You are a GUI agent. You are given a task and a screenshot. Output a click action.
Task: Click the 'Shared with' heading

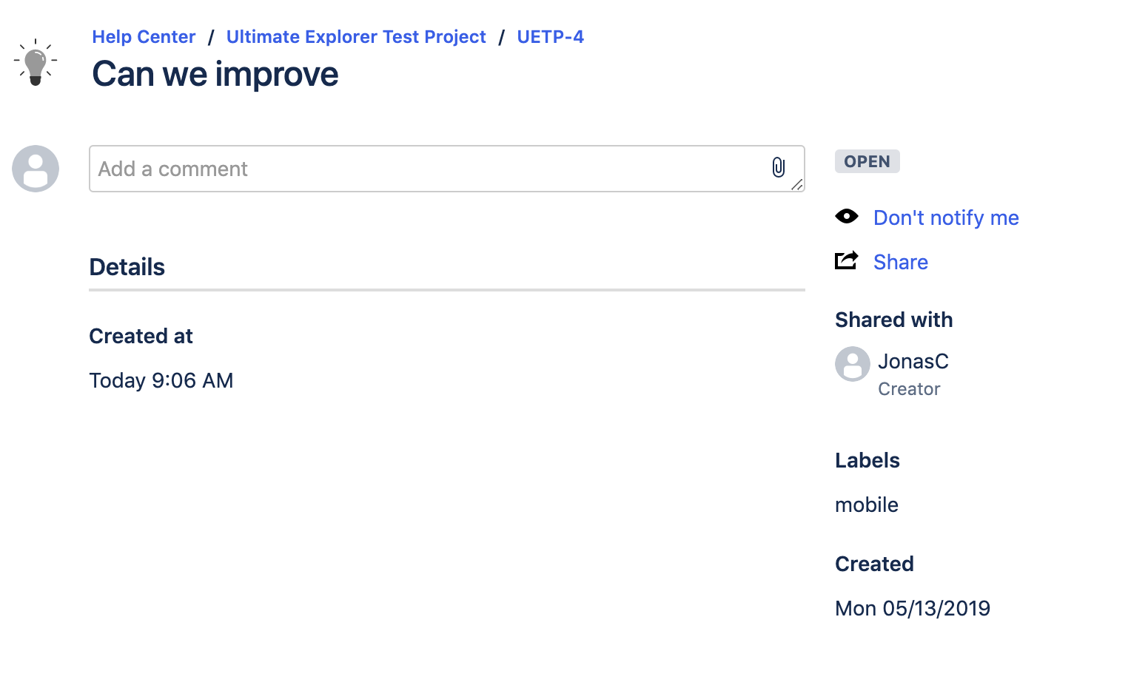click(x=894, y=320)
